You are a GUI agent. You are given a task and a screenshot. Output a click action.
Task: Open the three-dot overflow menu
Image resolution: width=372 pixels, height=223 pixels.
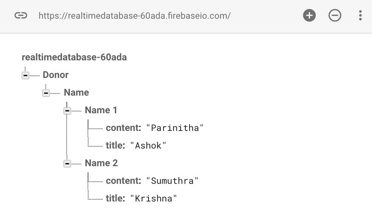(360, 16)
